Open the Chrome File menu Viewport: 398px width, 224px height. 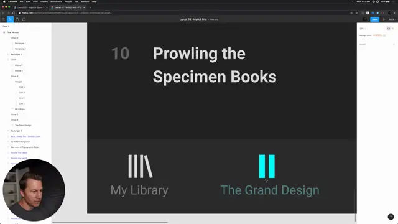pos(21,2)
